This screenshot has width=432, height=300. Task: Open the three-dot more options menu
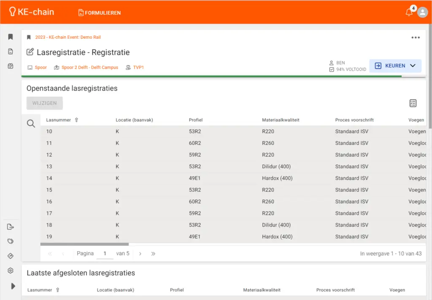416,37
